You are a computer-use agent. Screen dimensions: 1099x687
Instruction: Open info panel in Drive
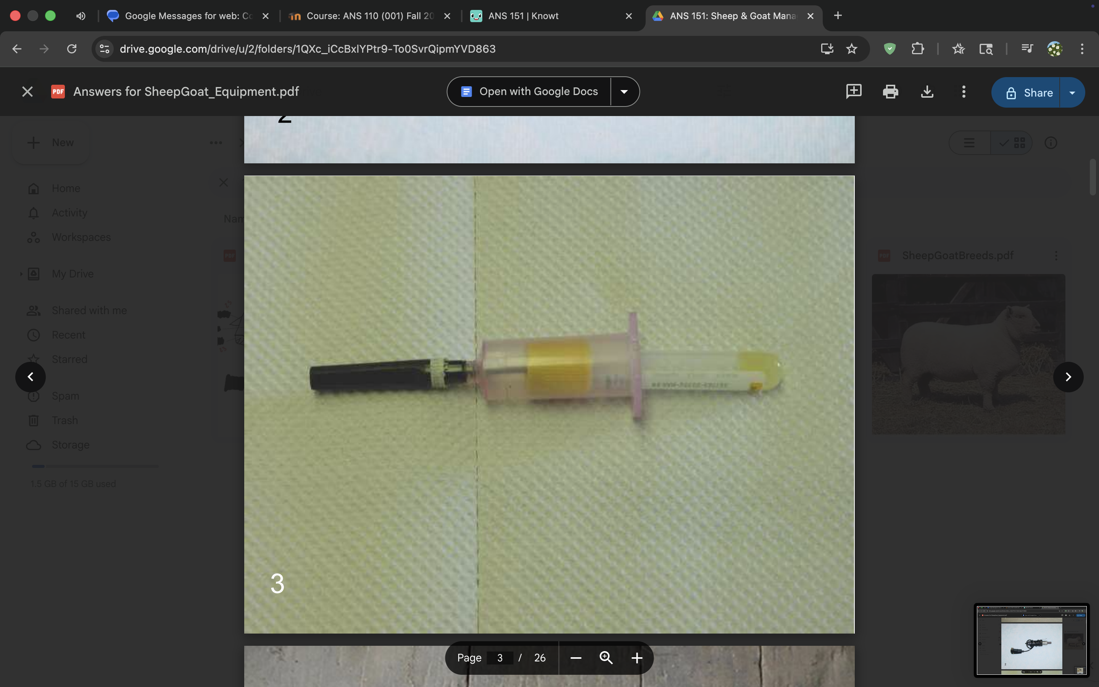[x=1051, y=142]
